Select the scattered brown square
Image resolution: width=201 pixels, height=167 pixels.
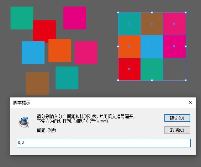pos(37,83)
